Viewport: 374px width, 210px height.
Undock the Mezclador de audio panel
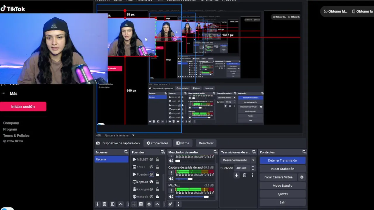[215, 152]
